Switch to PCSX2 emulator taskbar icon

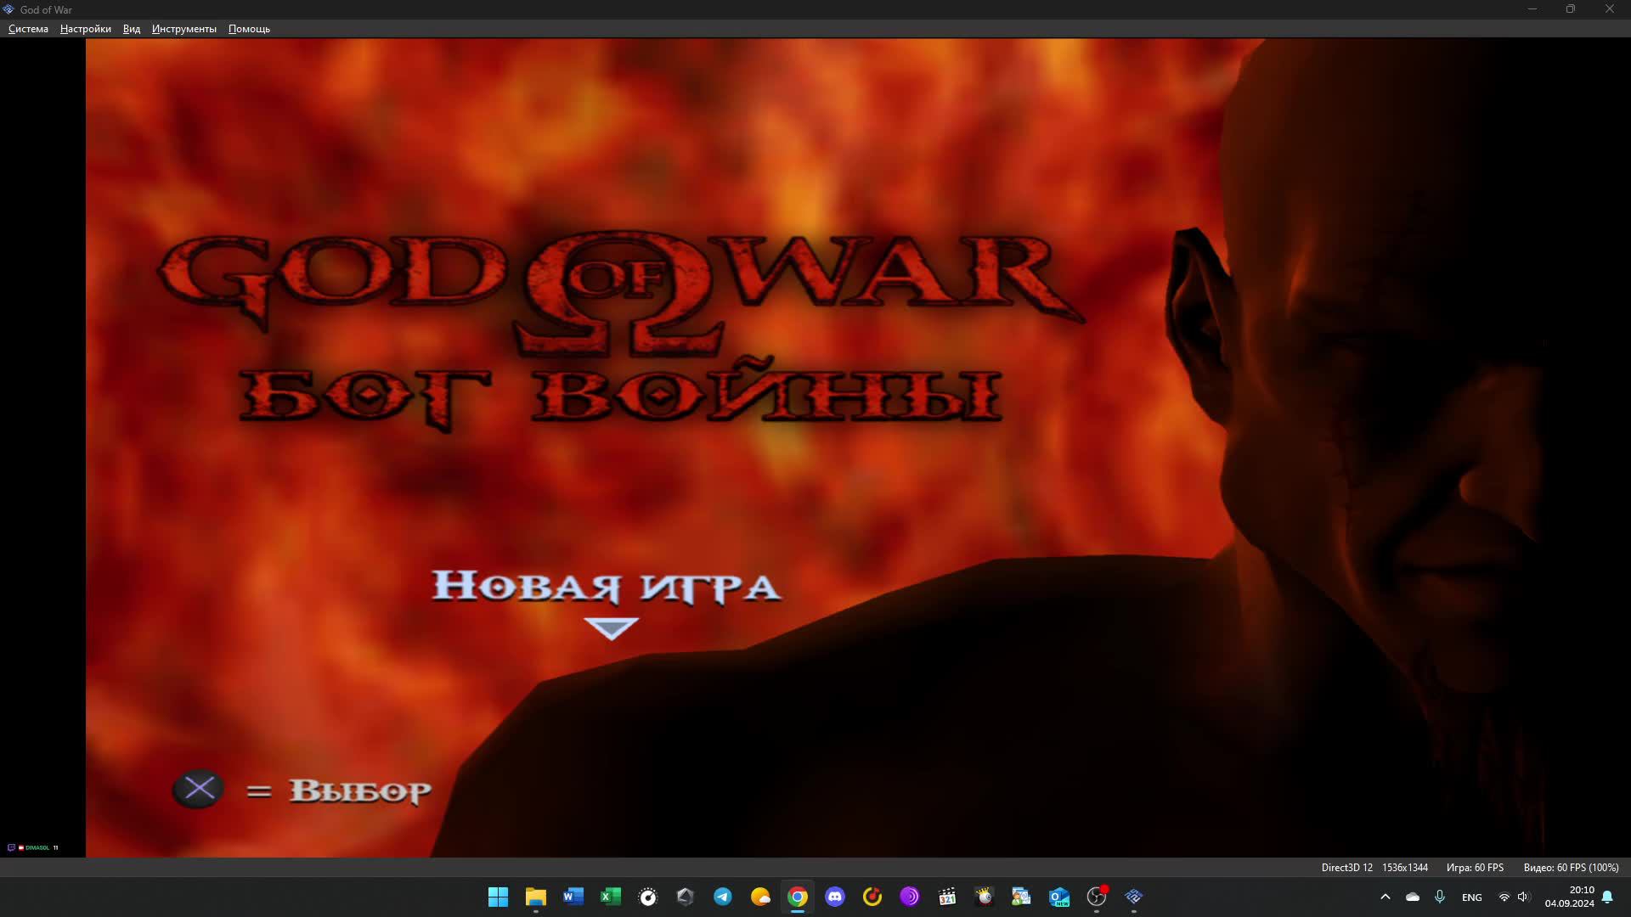(x=1134, y=897)
